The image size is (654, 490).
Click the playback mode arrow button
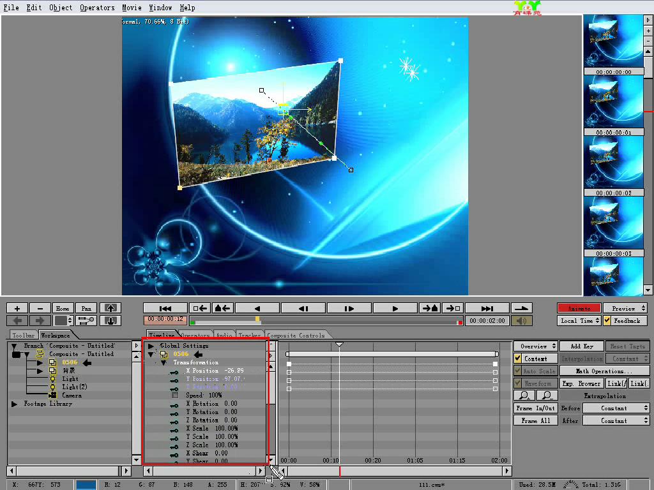(522, 308)
